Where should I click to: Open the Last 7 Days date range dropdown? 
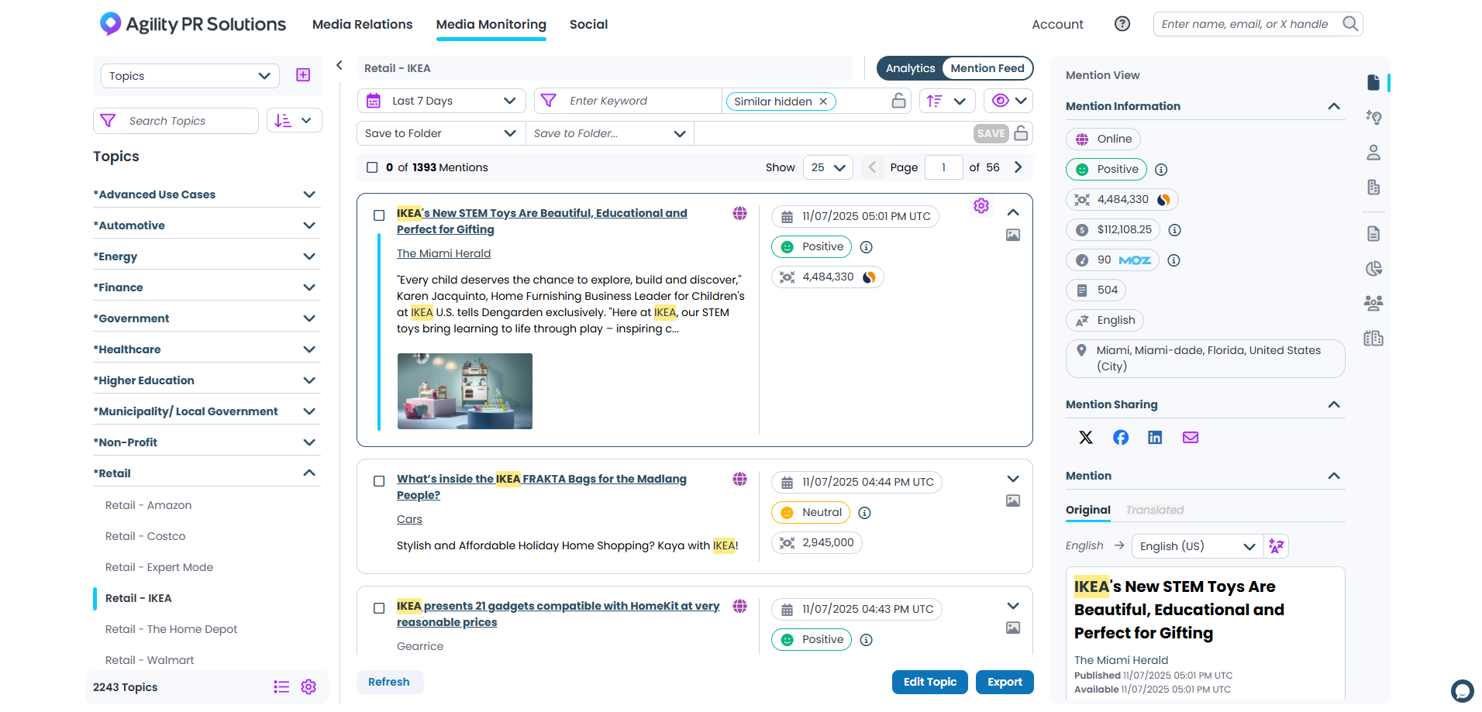point(442,101)
